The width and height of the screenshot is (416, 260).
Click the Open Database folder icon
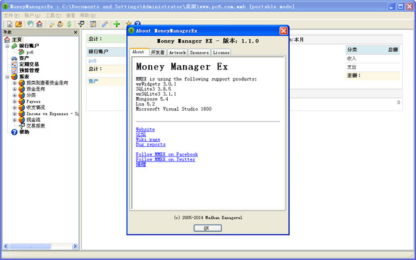click(x=19, y=24)
